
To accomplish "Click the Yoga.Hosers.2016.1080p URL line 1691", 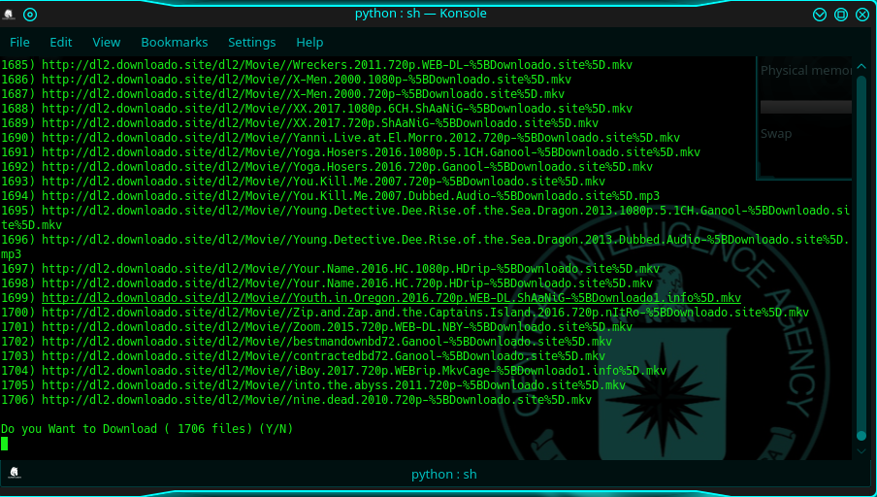I will point(371,152).
